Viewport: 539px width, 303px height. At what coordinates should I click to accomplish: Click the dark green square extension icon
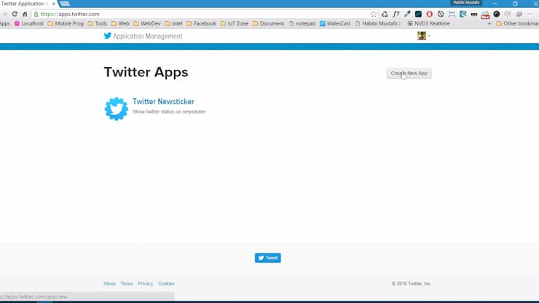click(x=418, y=14)
